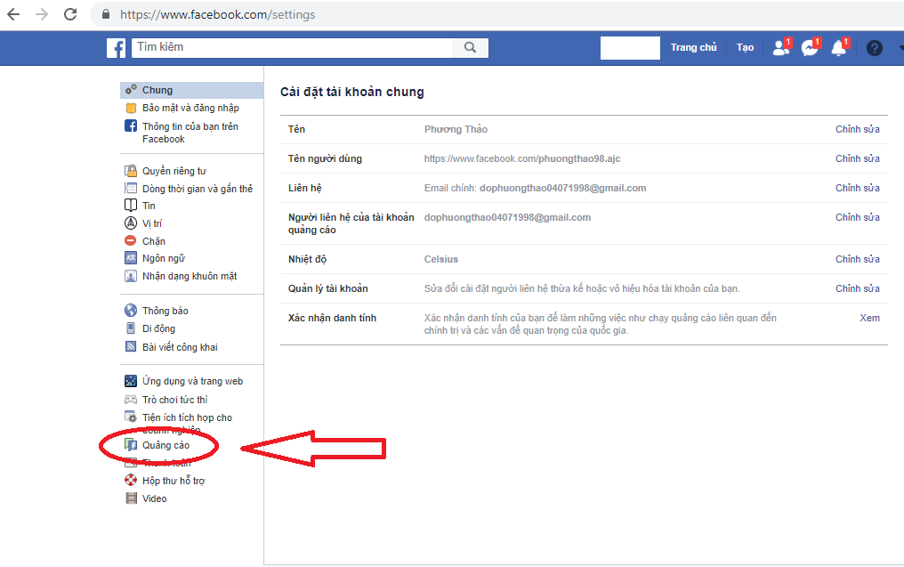Click the padlock icon in address bar
904x567 pixels.
point(106,14)
